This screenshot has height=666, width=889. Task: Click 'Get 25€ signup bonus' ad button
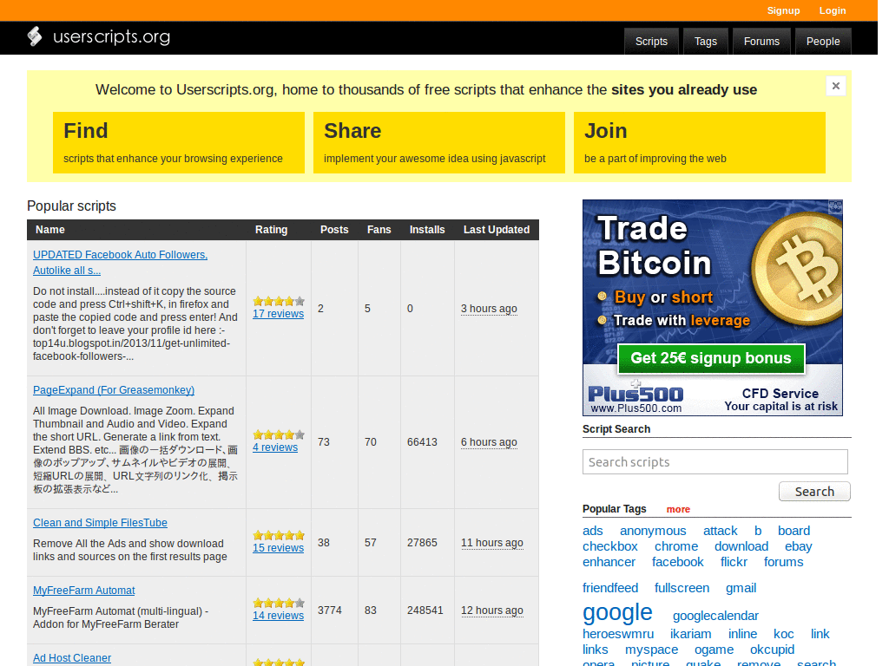(x=711, y=358)
